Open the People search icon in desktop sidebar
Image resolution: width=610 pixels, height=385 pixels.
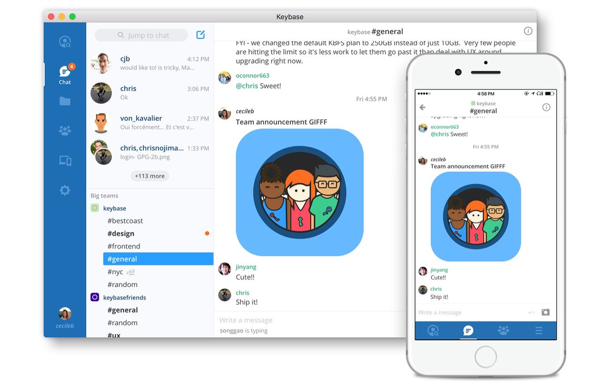click(65, 42)
